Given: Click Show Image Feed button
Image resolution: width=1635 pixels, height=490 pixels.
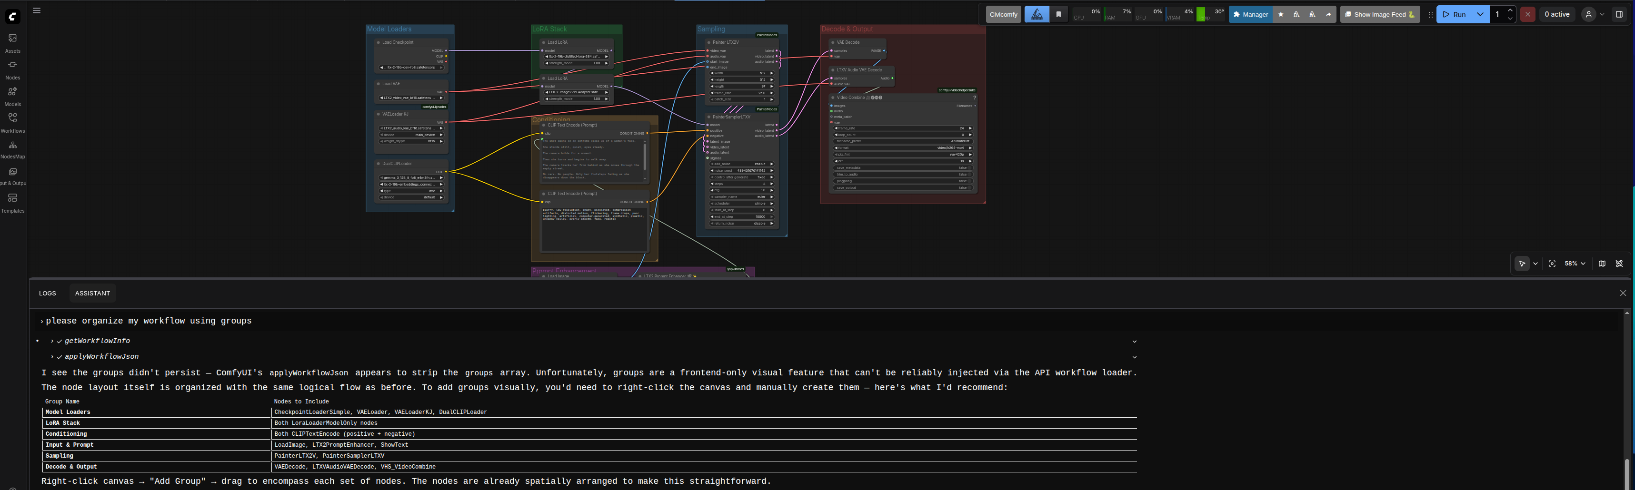Looking at the screenshot, I should point(1380,14).
